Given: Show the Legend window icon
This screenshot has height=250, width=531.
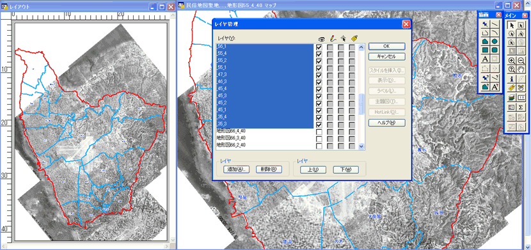Looking at the screenshot, I should coord(512,107).
